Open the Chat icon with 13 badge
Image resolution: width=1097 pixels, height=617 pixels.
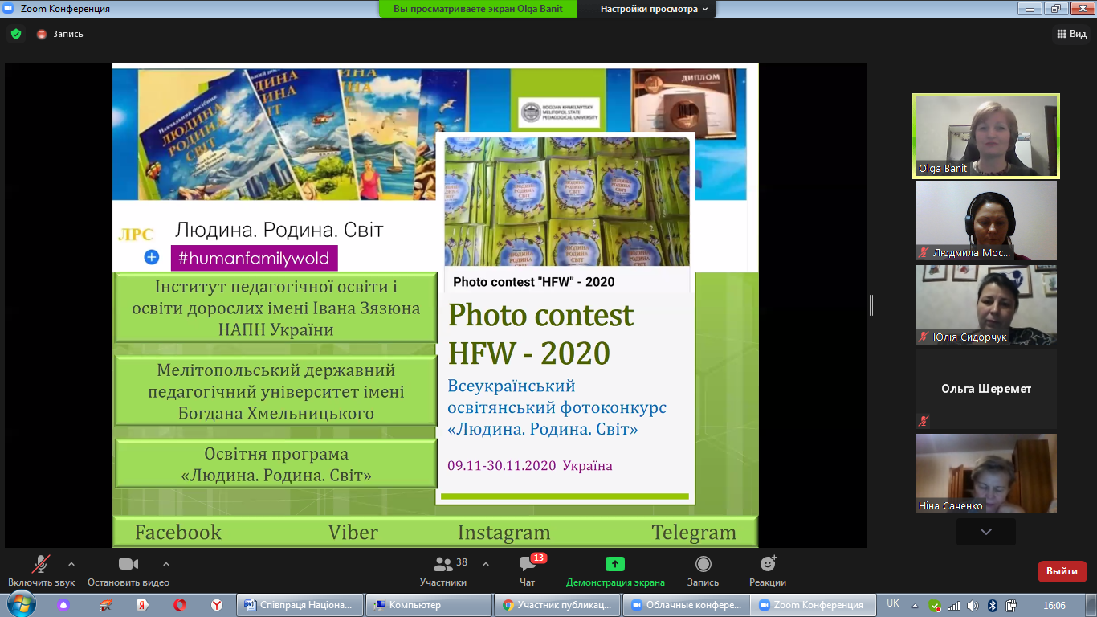pyautogui.click(x=527, y=564)
